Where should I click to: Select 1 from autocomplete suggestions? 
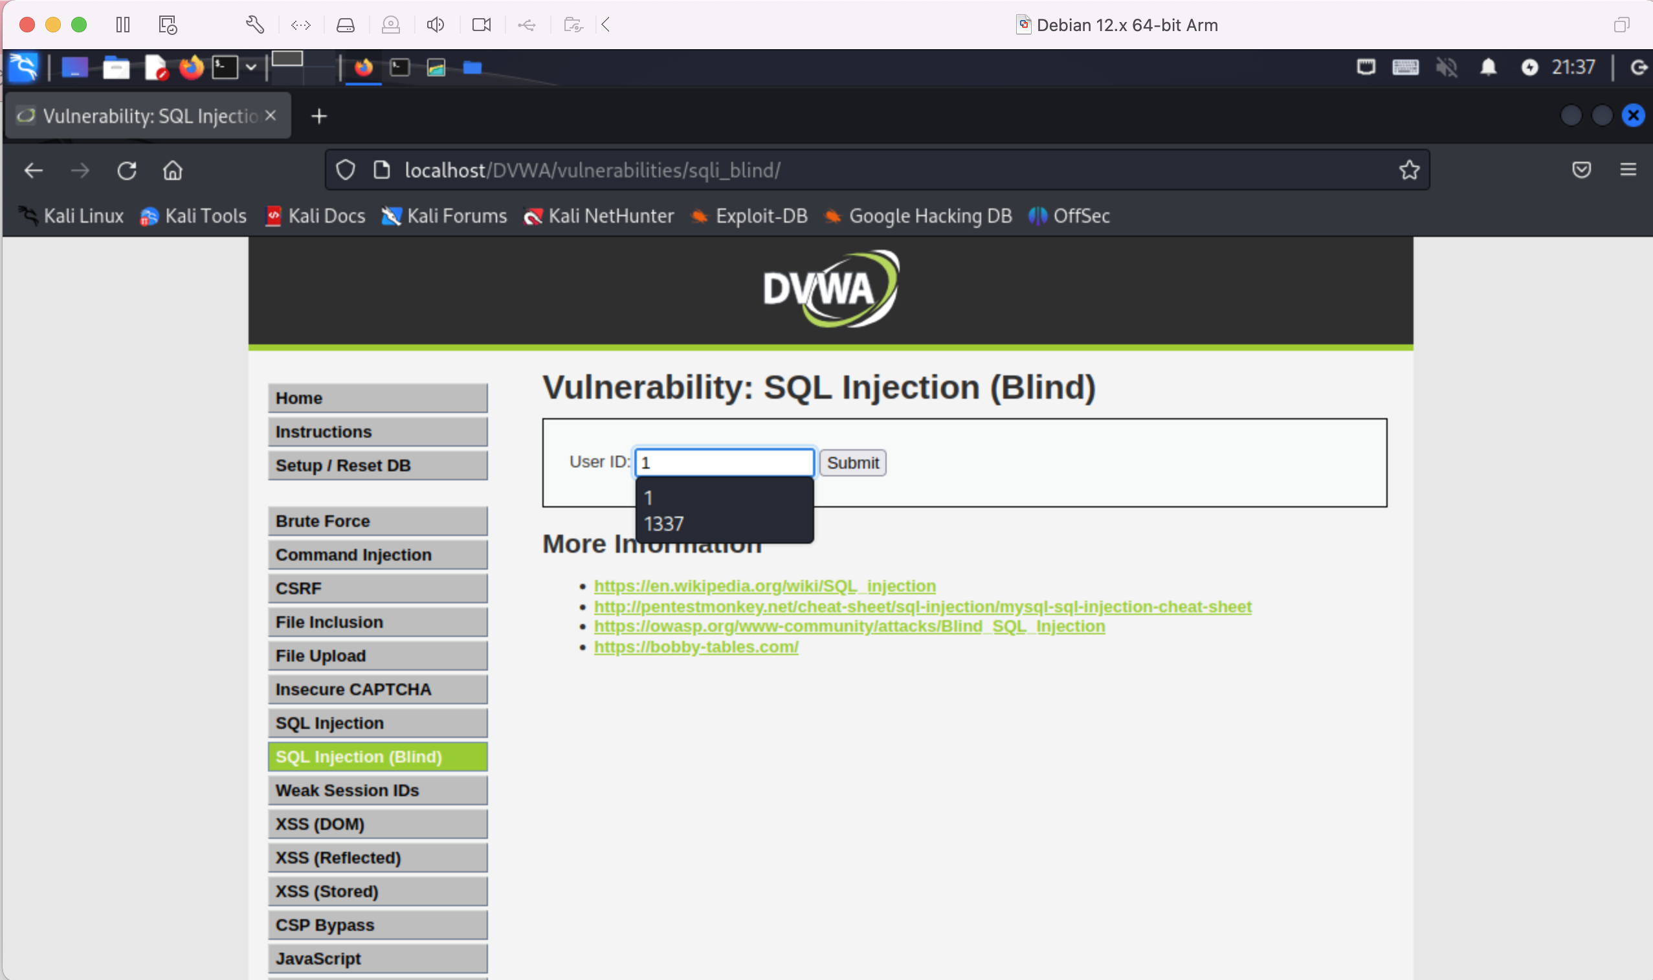724,497
